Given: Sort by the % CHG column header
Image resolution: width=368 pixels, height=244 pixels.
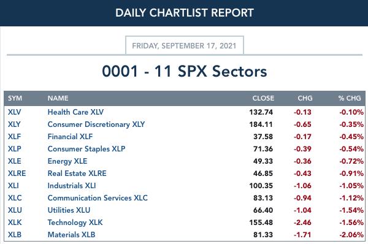Looking at the screenshot, I should (350, 98).
